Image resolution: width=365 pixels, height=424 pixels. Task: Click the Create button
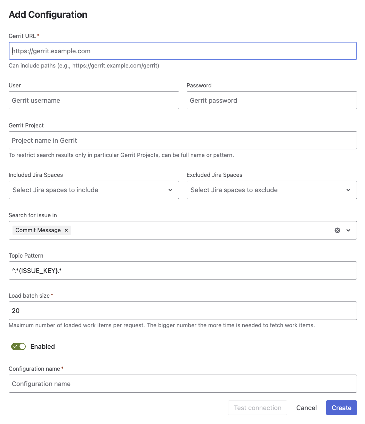[341, 408]
